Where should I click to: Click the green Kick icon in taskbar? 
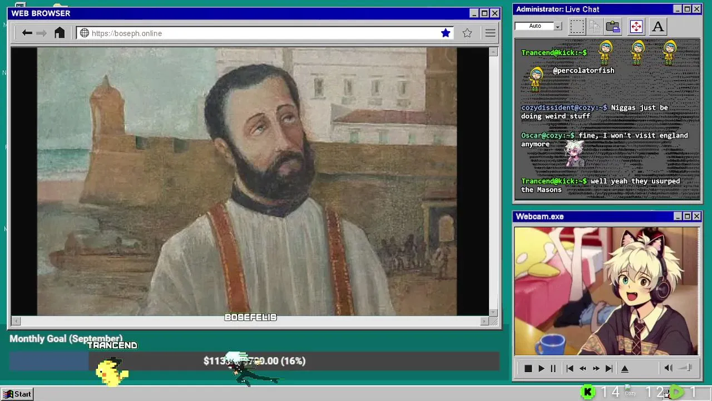point(587,392)
